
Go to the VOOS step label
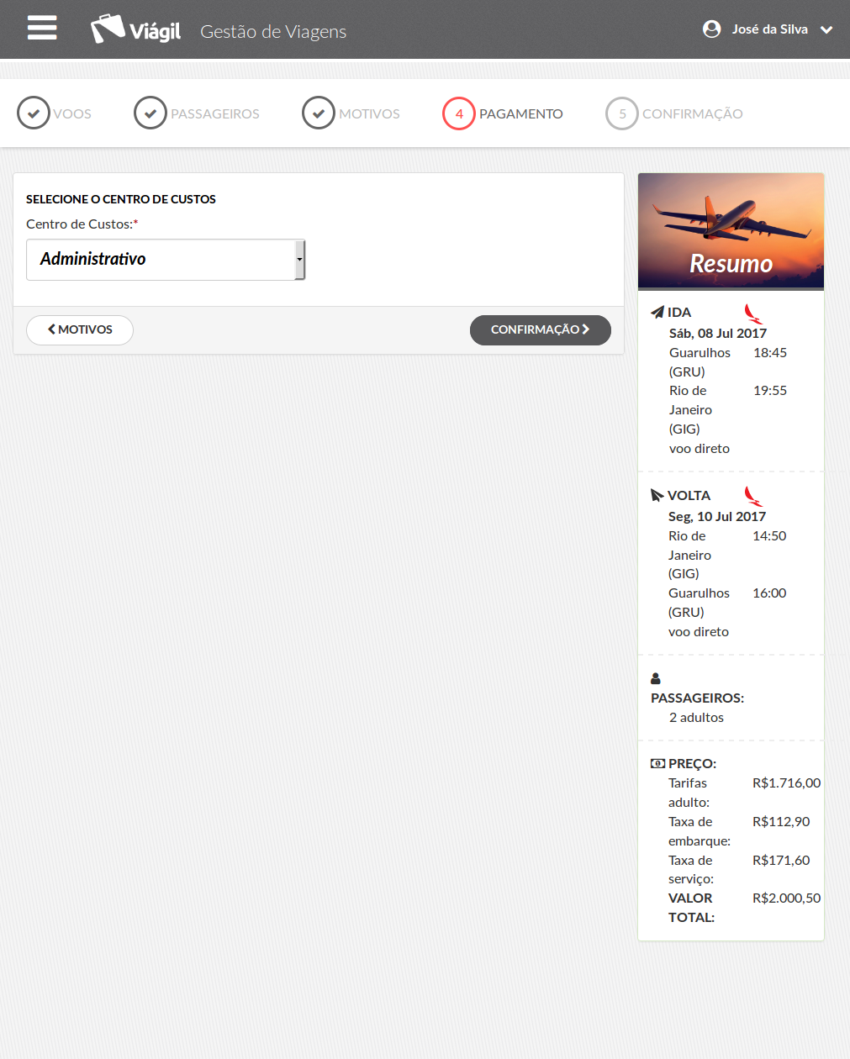pos(72,113)
